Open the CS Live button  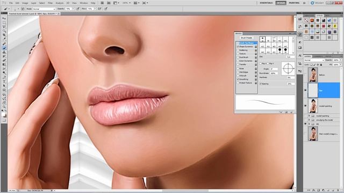[x=317, y=3]
